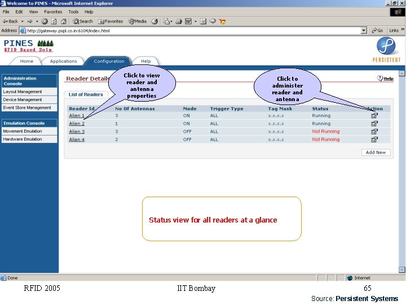
Task: Click the Done status bar page icon
Action: point(3,278)
